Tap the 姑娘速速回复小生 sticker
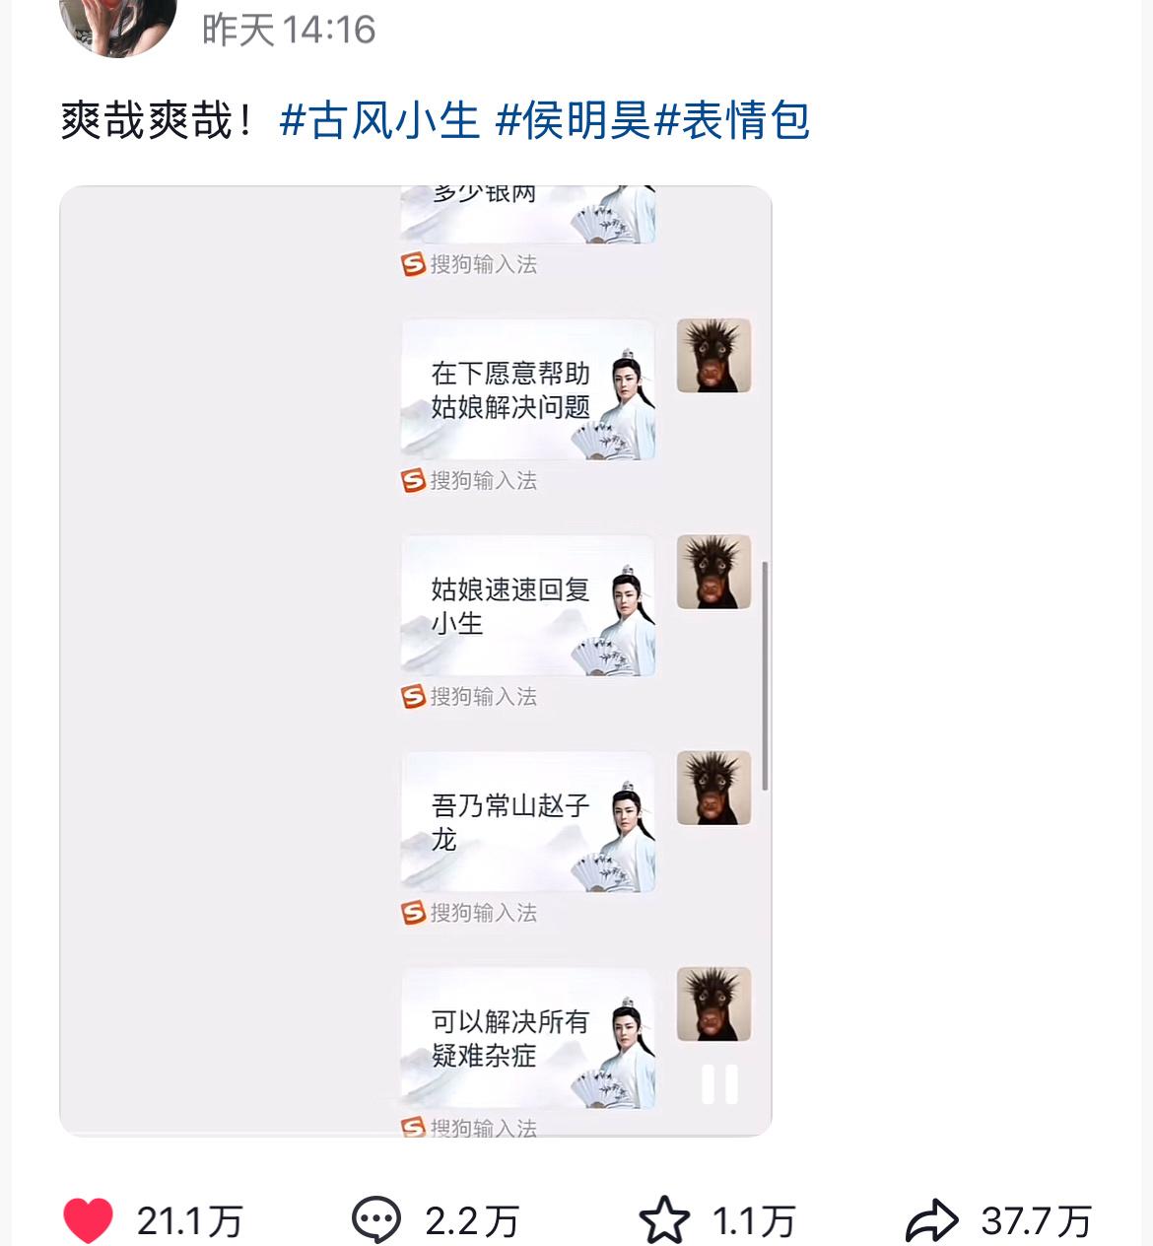This screenshot has height=1246, width=1153. pyautogui.click(x=527, y=605)
